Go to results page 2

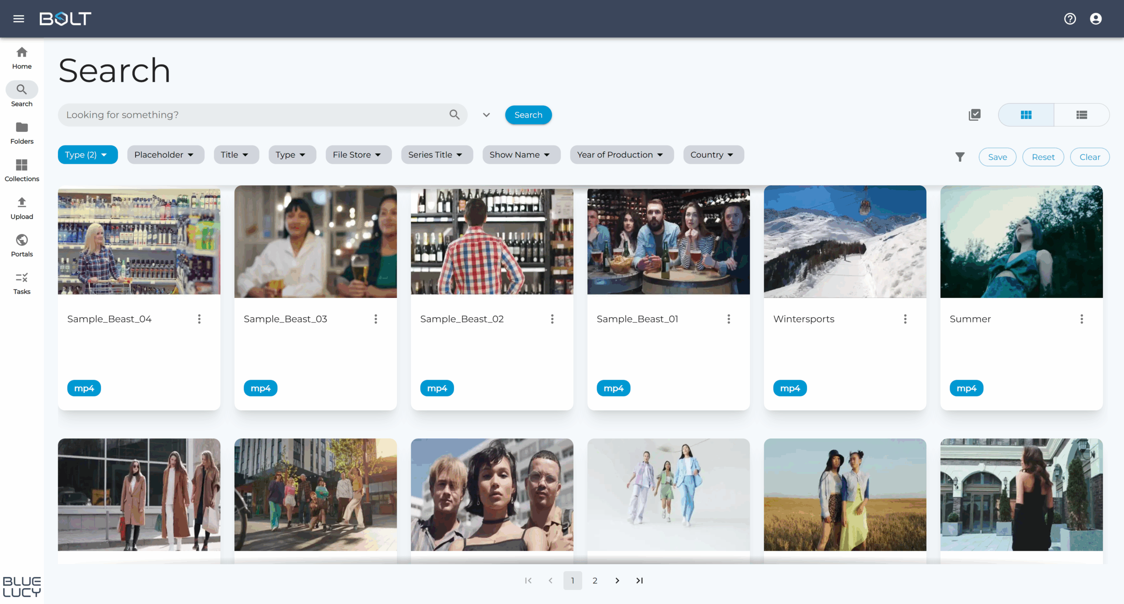595,580
